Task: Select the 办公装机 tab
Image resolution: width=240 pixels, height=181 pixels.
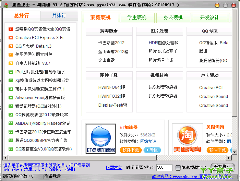Action: click(173, 17)
